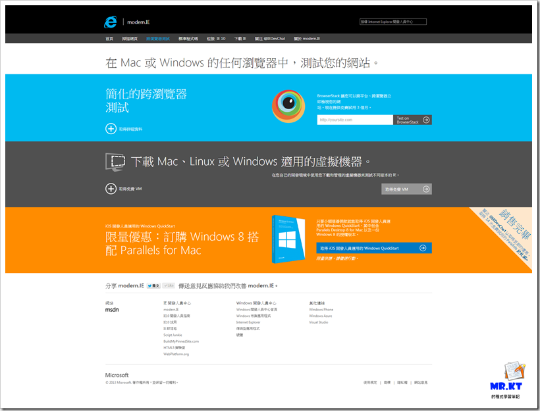The width and height of the screenshot is (540, 411).
Task: Open modern.IE footer link
Action: point(171,310)
